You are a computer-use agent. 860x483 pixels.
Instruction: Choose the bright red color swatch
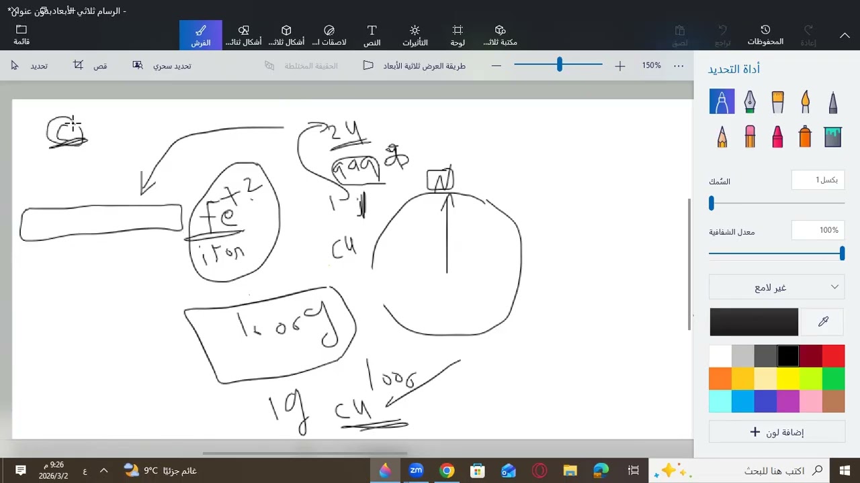click(833, 356)
